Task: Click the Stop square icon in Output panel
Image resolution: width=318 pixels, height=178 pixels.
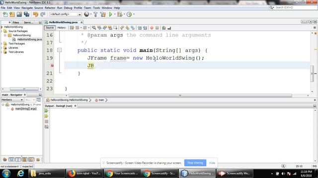Action: (x=46, y=122)
